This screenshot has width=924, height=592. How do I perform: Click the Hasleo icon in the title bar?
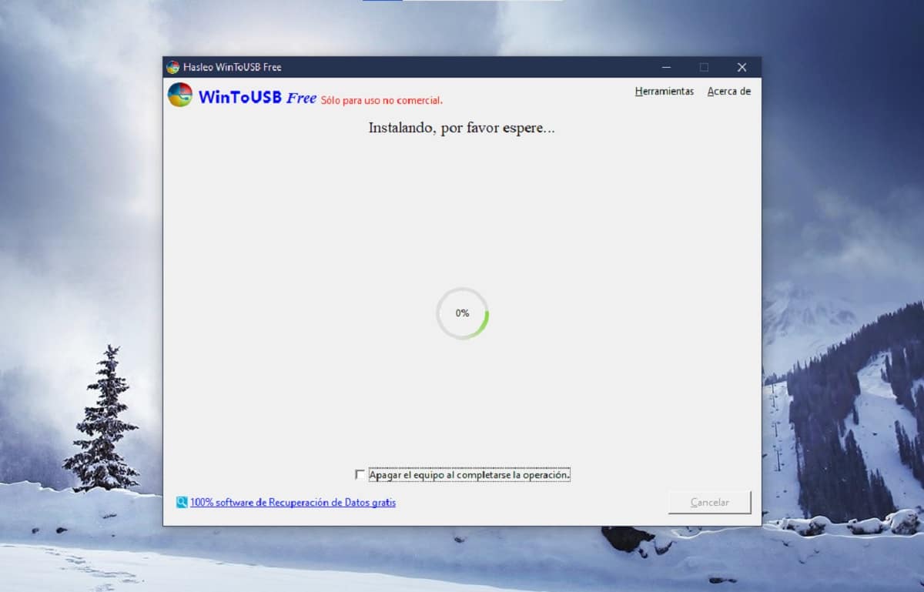(x=173, y=67)
